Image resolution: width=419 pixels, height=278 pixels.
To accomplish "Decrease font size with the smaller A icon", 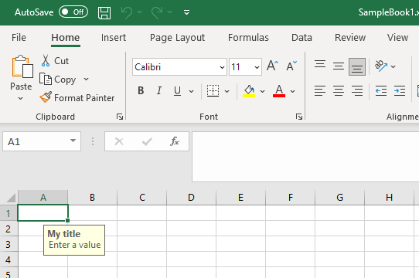I will point(291,66).
